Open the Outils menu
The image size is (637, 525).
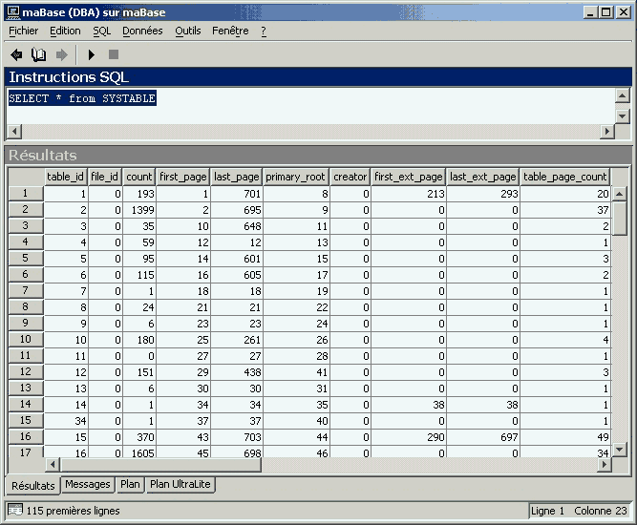click(188, 31)
